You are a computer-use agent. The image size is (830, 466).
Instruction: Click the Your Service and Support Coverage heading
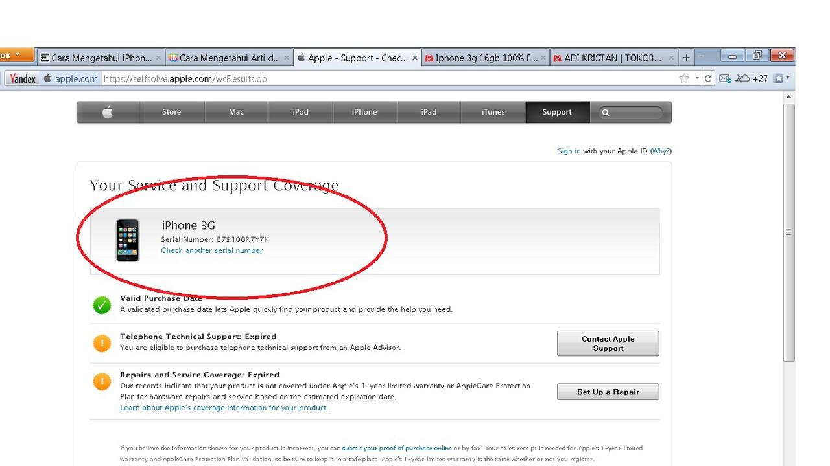tap(214, 186)
